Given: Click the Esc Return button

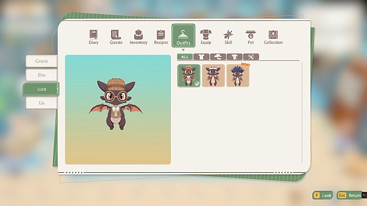Looking at the screenshot, I should (x=350, y=195).
